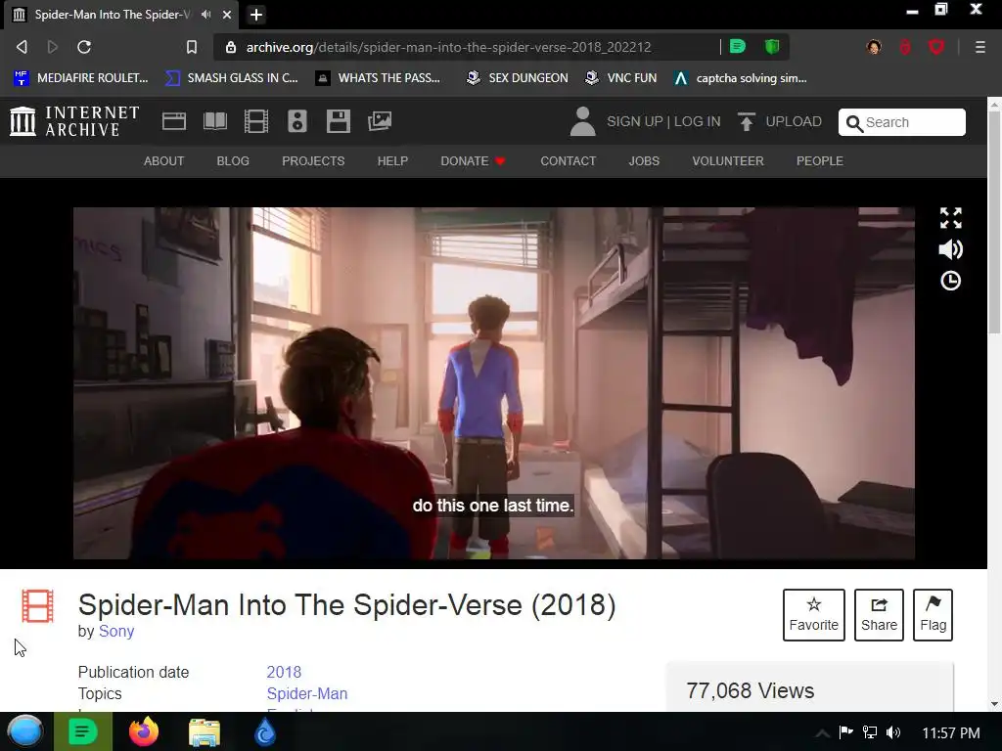Viewport: 1002px width, 751px height.
Task: Open the red shield extension icon
Action: (936, 47)
